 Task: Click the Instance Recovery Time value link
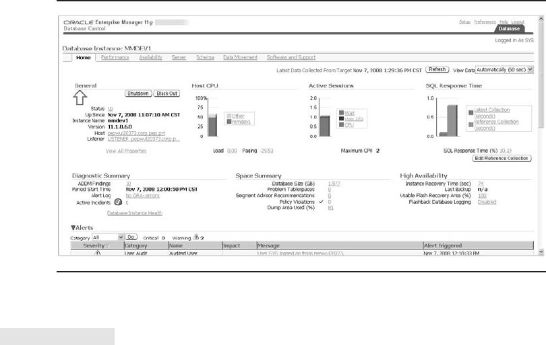point(481,184)
